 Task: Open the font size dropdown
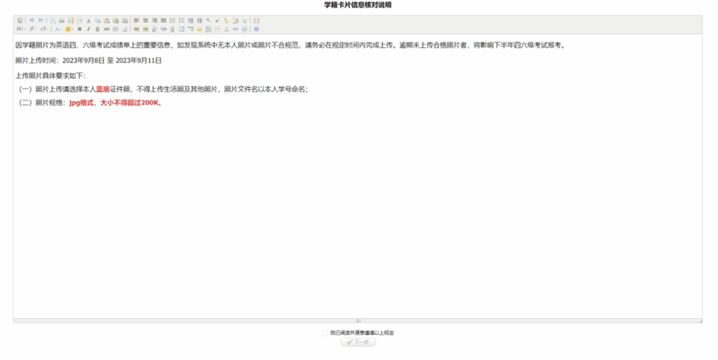click(44, 29)
